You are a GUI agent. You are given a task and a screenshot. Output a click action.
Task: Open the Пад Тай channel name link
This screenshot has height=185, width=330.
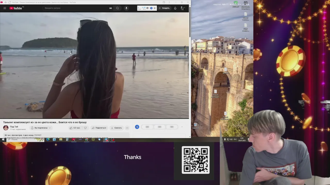tap(14, 127)
